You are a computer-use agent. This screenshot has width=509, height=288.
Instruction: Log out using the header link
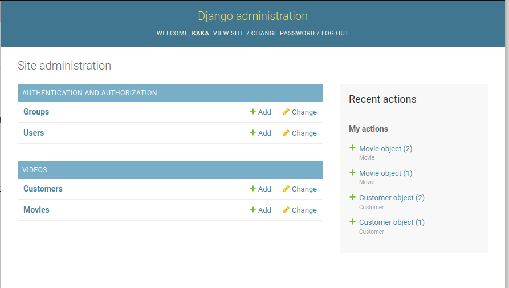[335, 33]
